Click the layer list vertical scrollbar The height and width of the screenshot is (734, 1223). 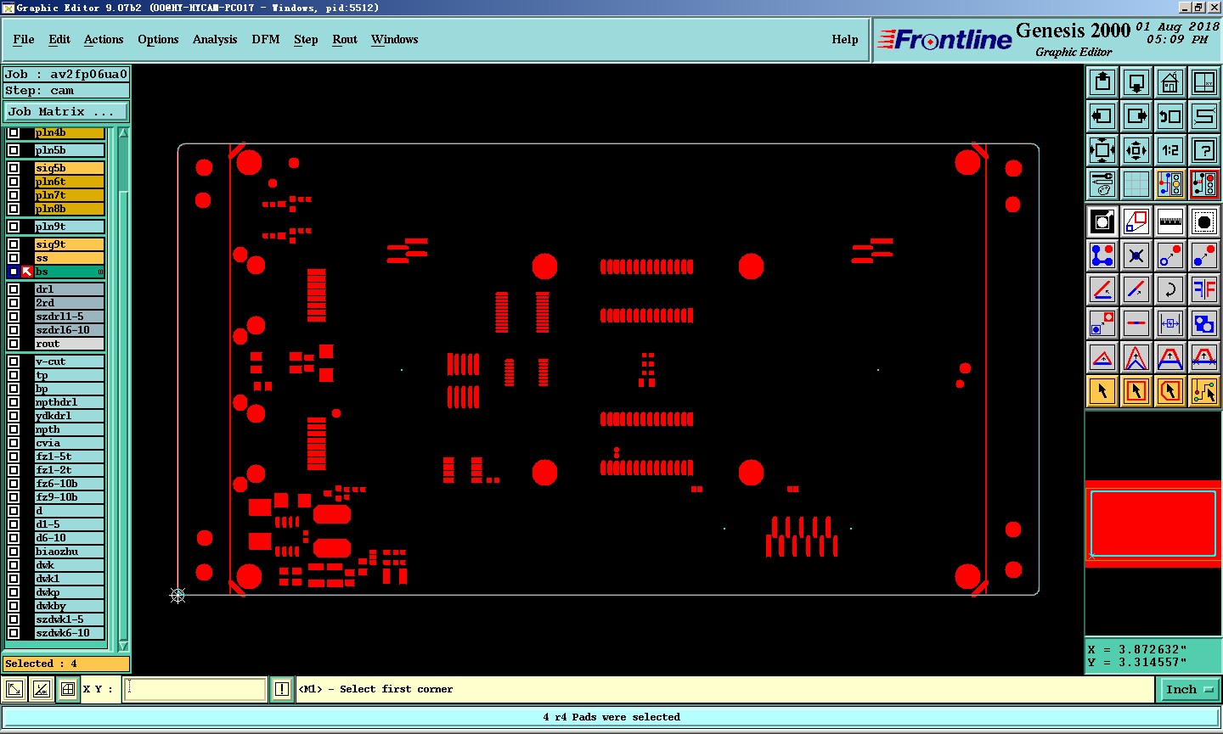point(123,390)
